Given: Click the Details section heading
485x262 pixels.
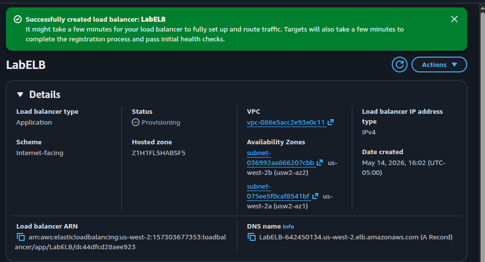Looking at the screenshot, I should 45,95.
